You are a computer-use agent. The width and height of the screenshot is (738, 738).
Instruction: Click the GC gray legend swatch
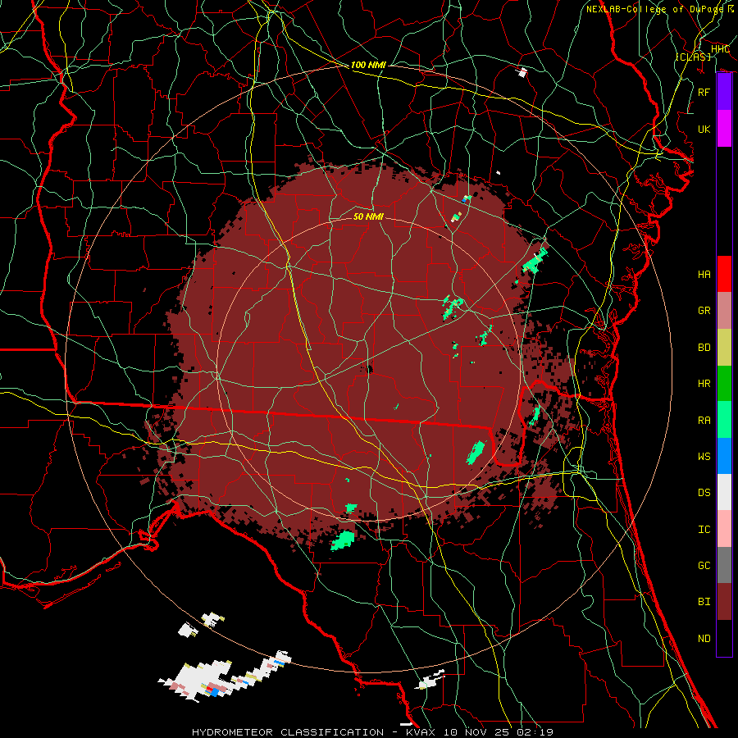724,565
